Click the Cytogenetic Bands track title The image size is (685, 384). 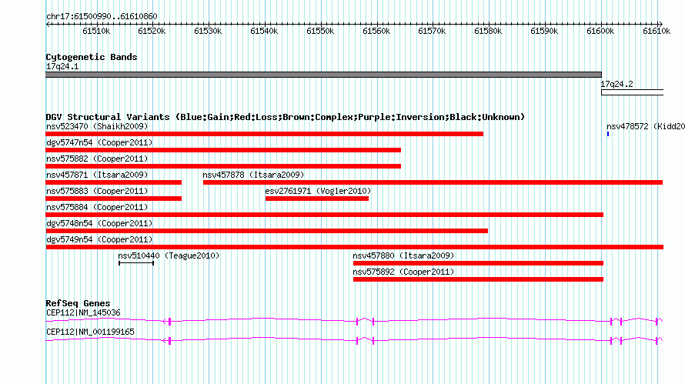pos(92,57)
